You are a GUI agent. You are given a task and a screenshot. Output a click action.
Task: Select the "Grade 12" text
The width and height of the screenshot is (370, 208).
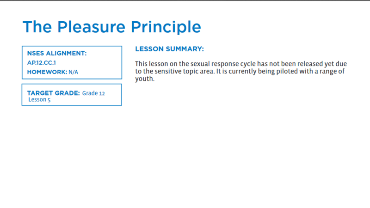(x=93, y=93)
